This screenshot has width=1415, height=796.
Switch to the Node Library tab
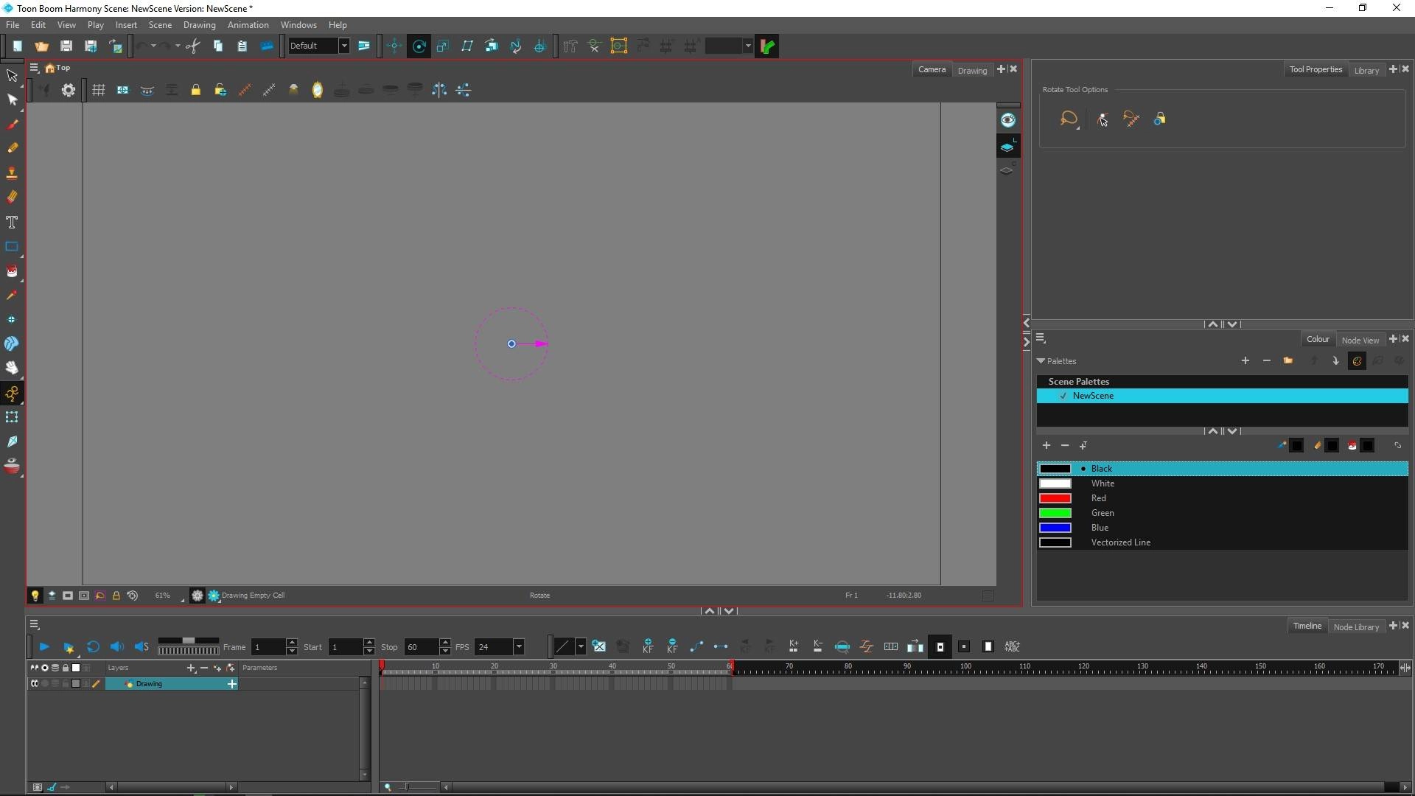click(x=1356, y=626)
